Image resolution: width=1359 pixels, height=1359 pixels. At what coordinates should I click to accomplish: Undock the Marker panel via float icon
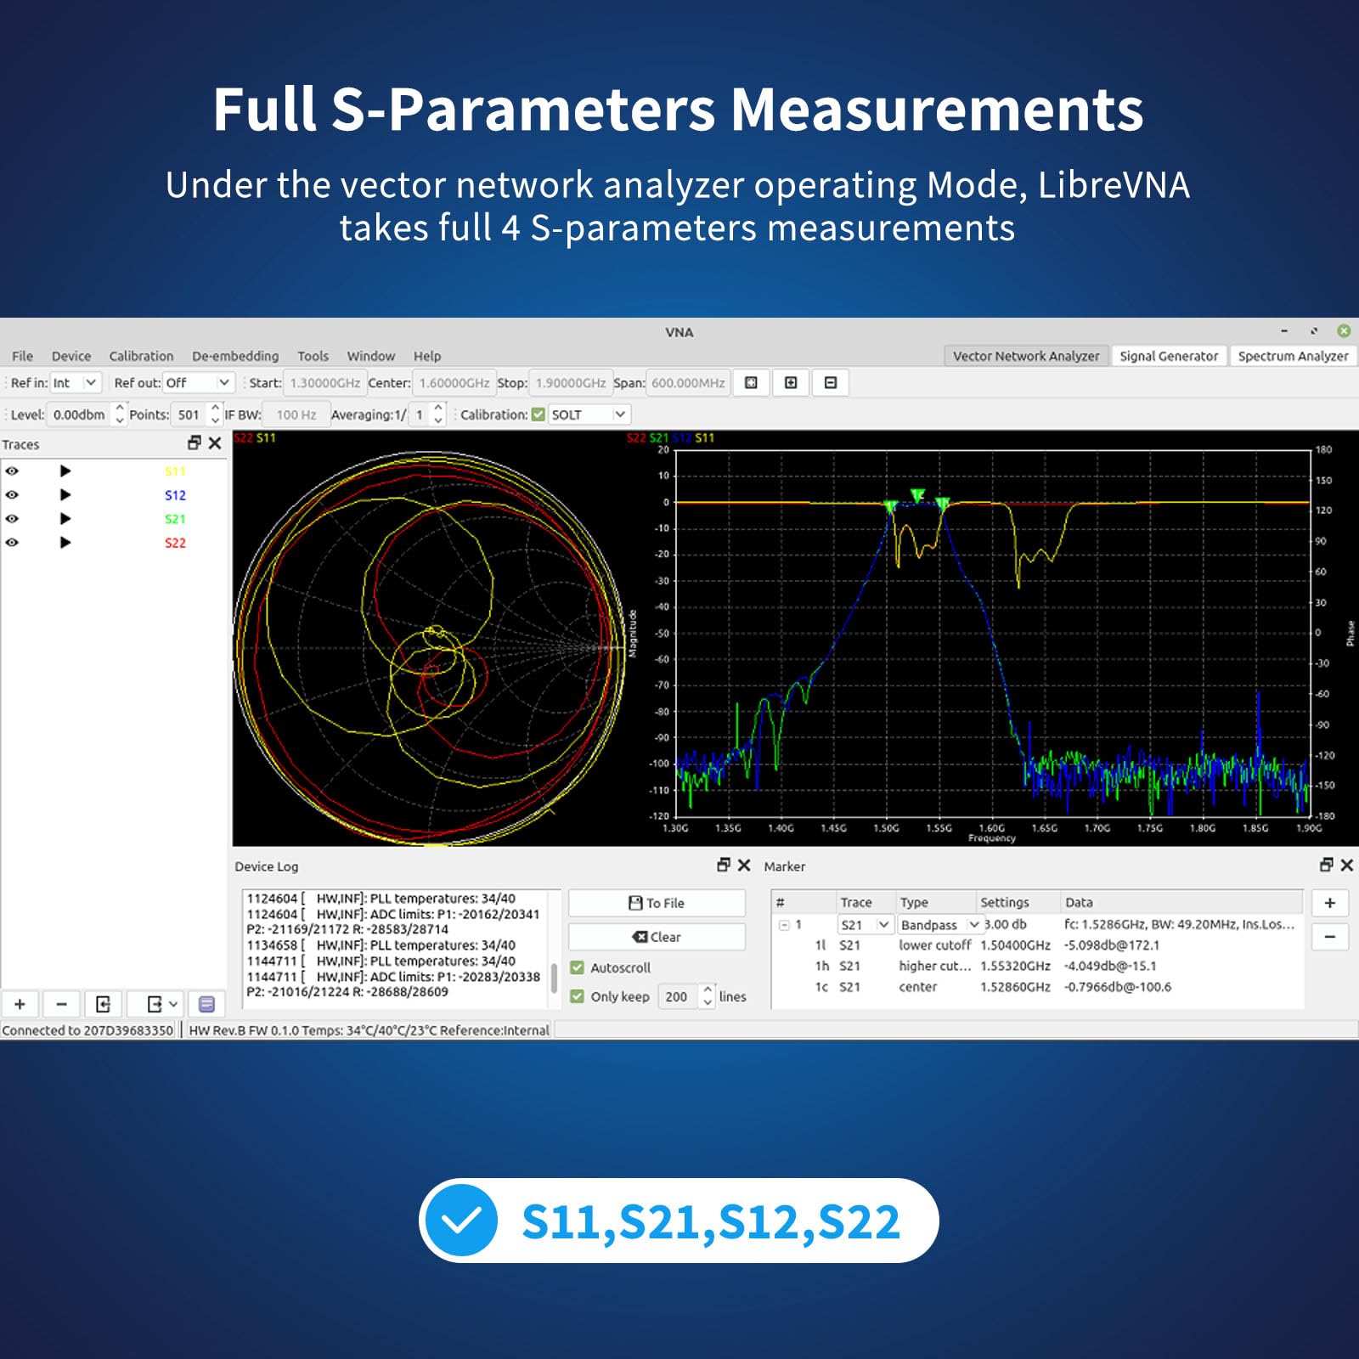tap(1327, 866)
